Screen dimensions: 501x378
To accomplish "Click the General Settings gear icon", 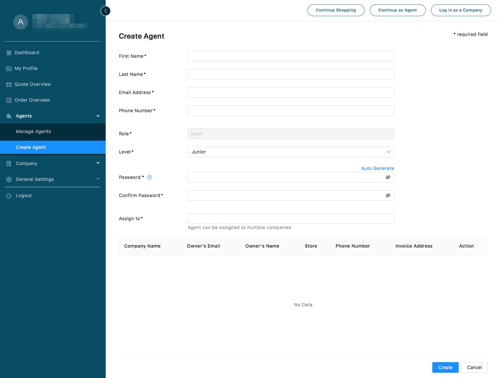I will (9, 180).
